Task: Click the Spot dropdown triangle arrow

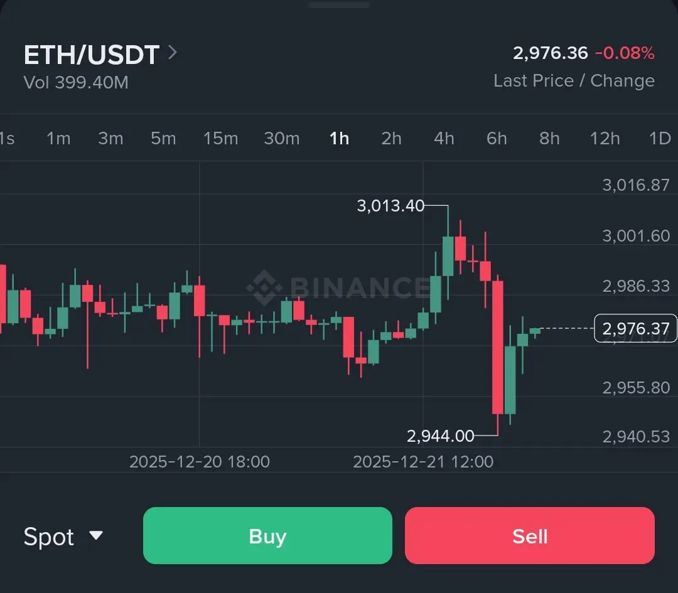Action: pyautogui.click(x=96, y=536)
